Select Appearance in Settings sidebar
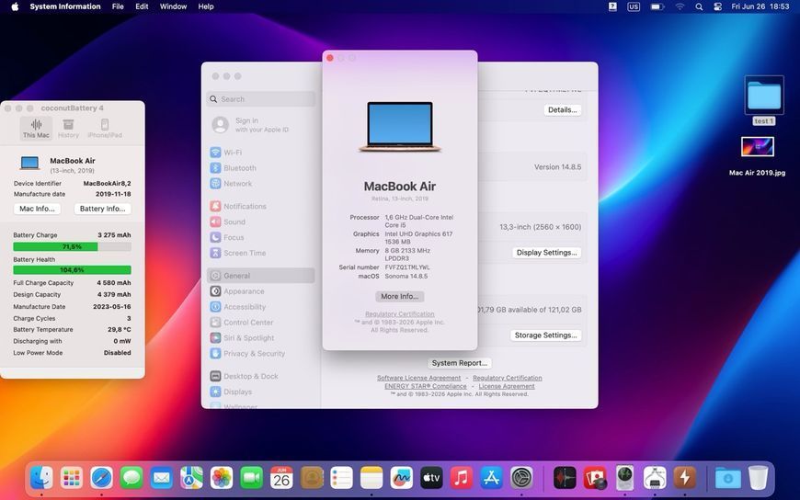This screenshot has width=800, height=500. pyautogui.click(x=237, y=291)
